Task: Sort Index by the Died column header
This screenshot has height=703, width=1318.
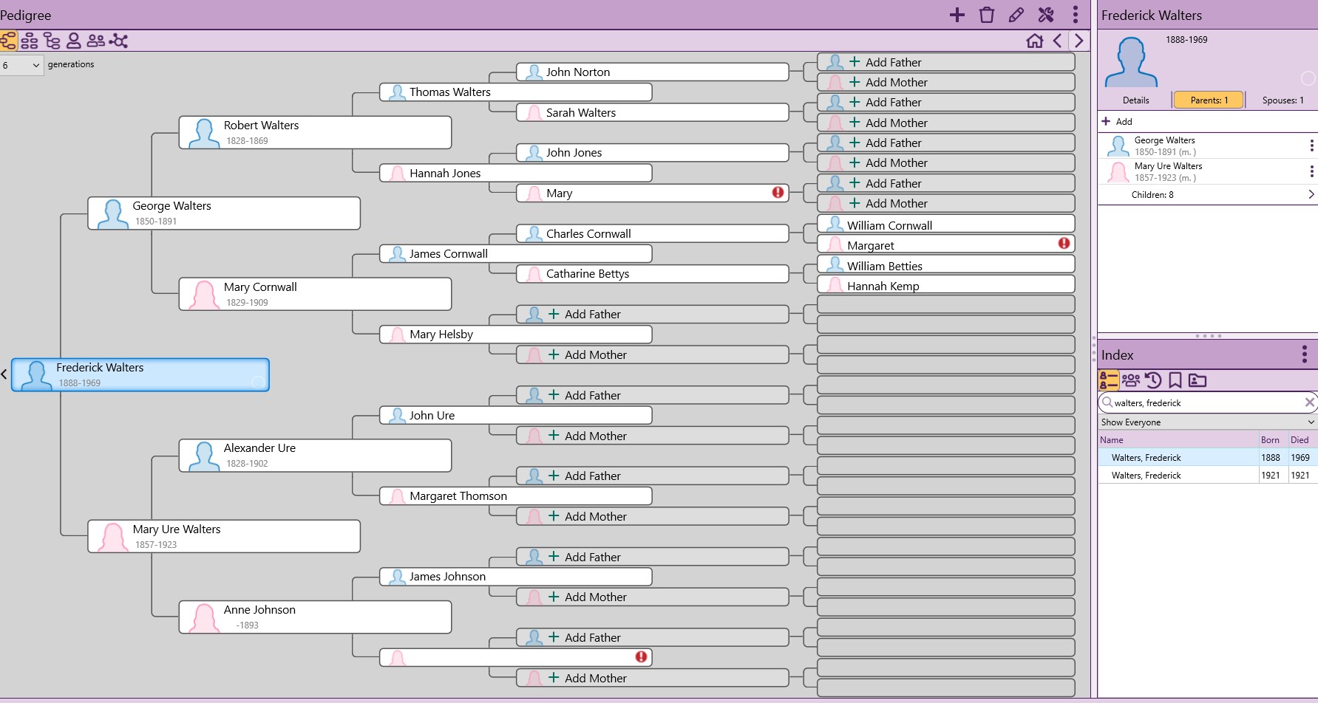Action: pos(1302,439)
